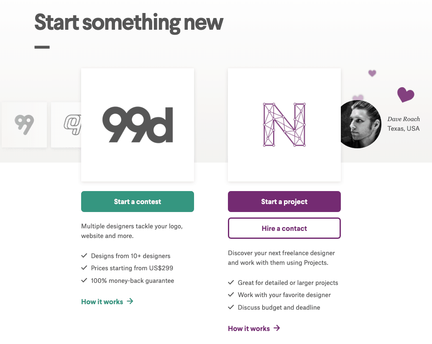Click the Dave Roach designer name
Screen dimensions: 432x344
coord(404,119)
